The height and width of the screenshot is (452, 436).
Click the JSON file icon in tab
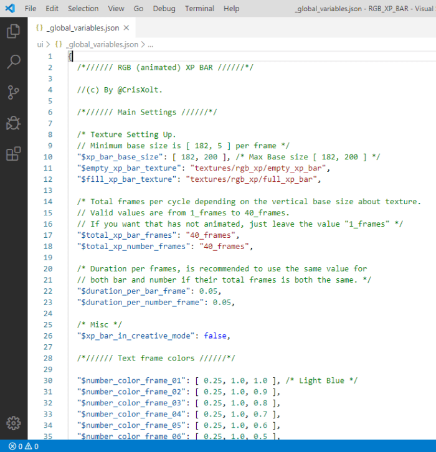pyautogui.click(x=39, y=27)
